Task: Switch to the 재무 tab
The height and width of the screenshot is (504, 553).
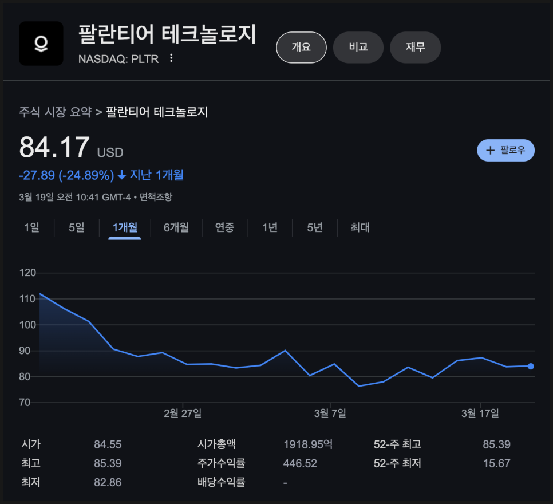Action: (x=416, y=48)
